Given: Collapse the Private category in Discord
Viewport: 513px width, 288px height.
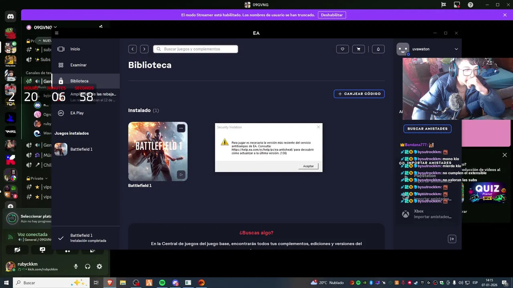Looking at the screenshot, I should [36, 178].
